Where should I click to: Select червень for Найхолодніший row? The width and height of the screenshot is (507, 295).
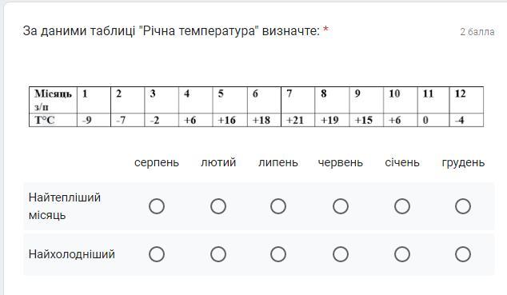[341, 254]
